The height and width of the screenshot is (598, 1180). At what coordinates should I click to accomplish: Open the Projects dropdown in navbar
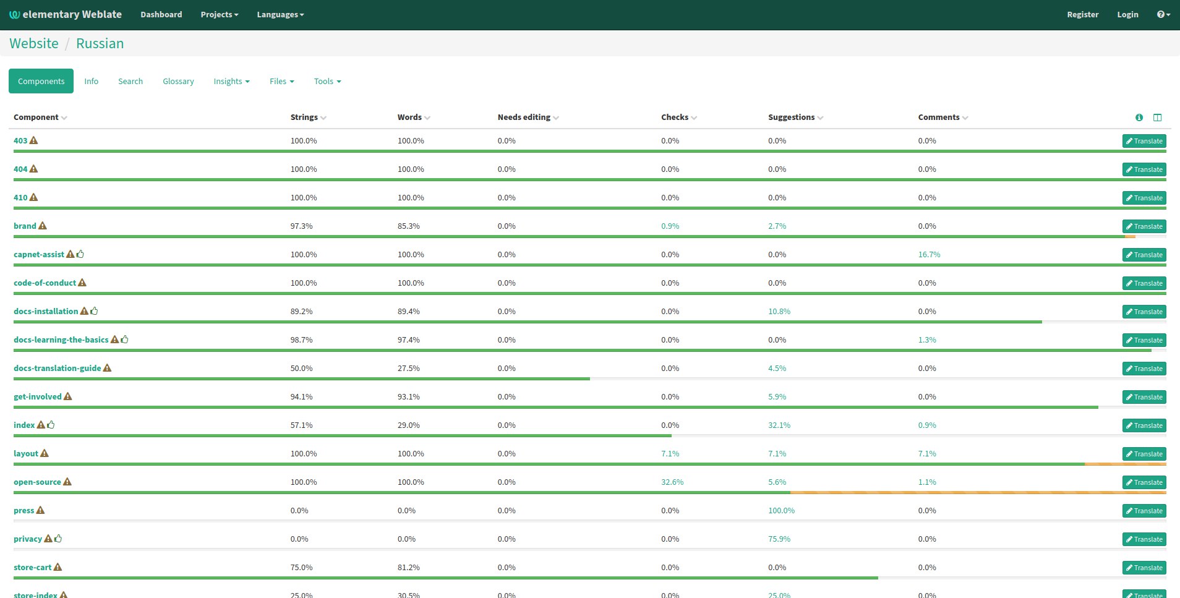[x=220, y=14]
